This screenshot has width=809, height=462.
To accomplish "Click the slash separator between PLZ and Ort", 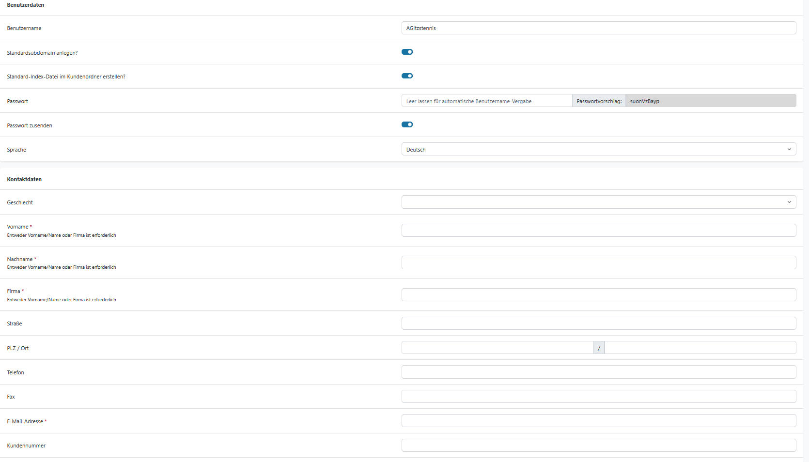I will click(x=599, y=348).
